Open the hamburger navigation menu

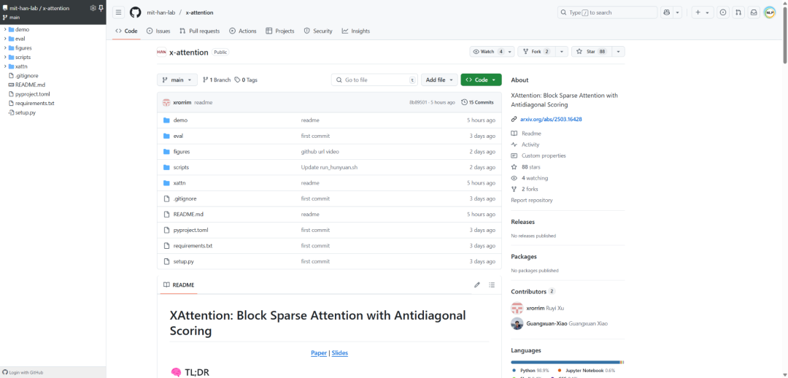(x=119, y=12)
